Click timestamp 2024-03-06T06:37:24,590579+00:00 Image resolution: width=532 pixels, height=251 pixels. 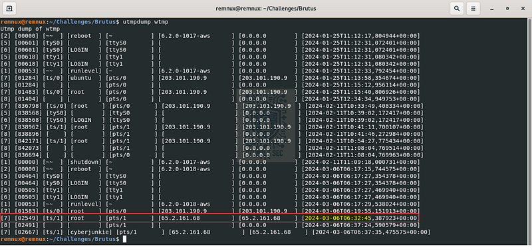[x=360, y=225]
